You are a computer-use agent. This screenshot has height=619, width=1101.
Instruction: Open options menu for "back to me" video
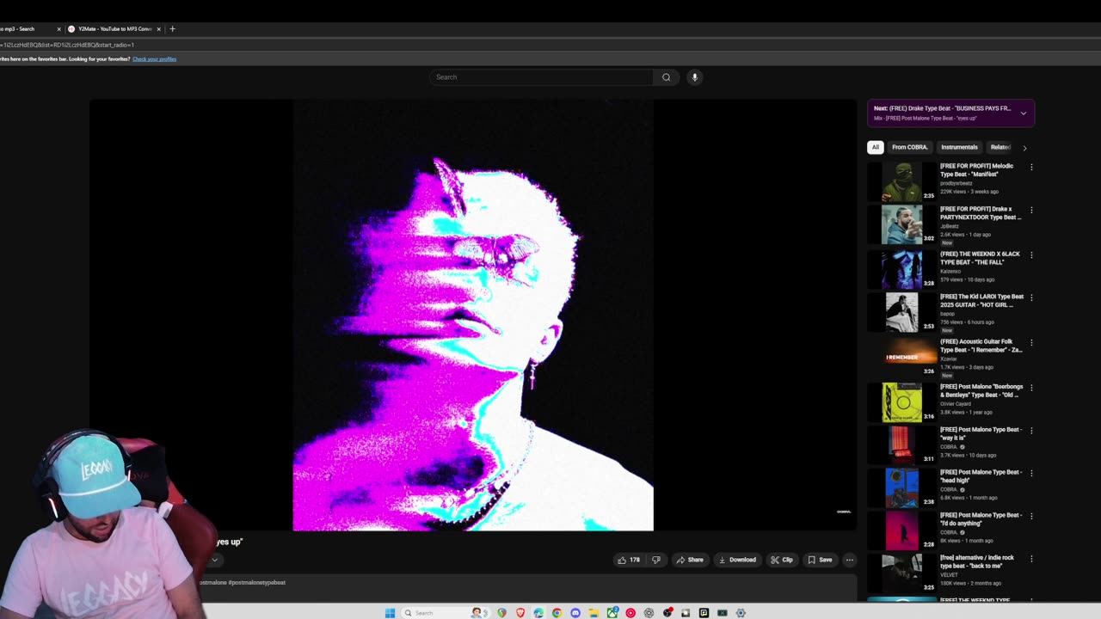pos(1031,558)
